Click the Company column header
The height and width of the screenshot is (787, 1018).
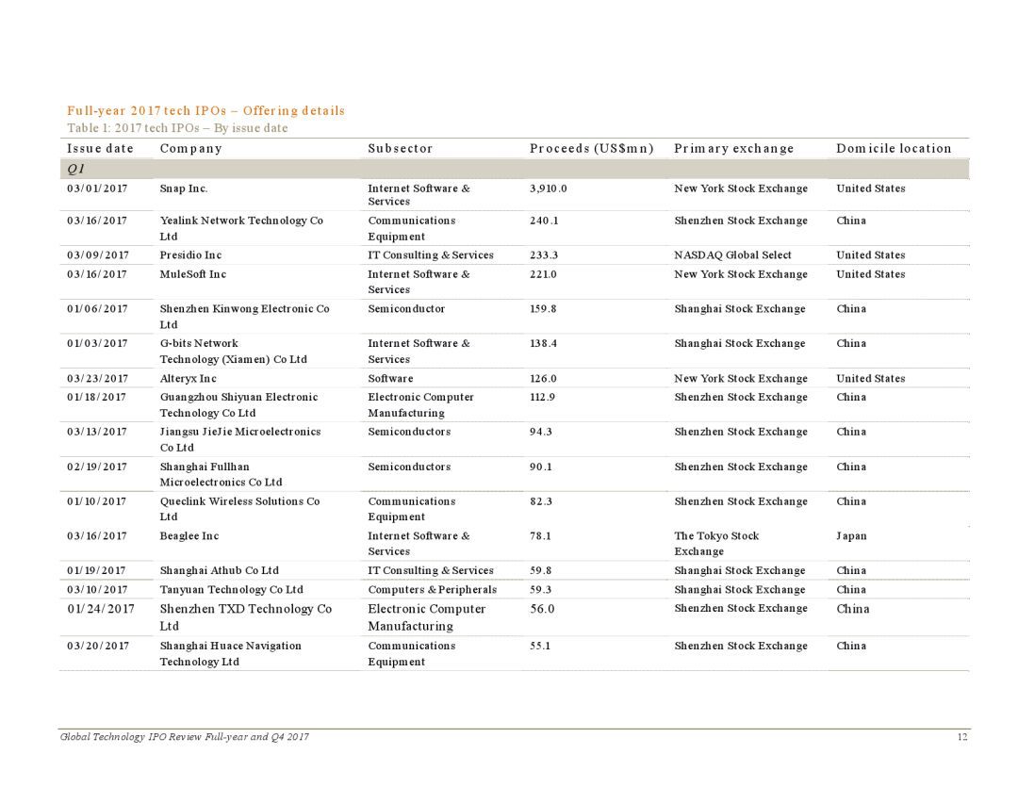click(190, 149)
